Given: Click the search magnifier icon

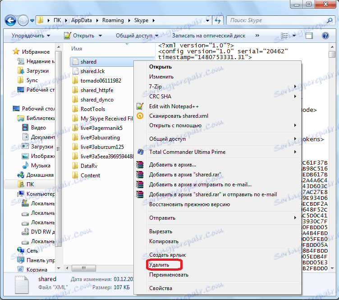Looking at the screenshot, I should (x=330, y=21).
